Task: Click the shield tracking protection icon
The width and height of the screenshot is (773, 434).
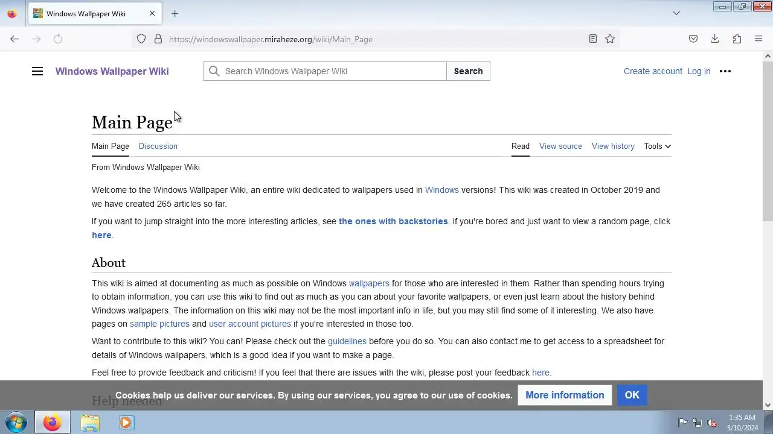Action: 141,39
